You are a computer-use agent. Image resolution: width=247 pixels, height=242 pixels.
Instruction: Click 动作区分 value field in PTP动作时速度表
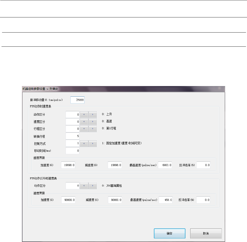coord(72,115)
